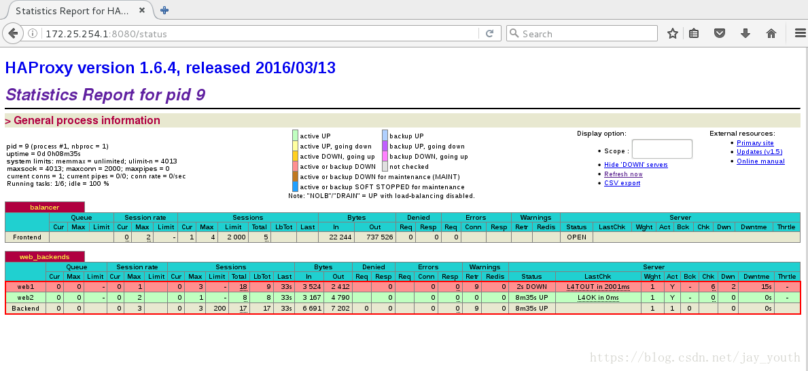Click the active UP green legend swatch
This screenshot has height=371, width=808.
click(x=296, y=136)
